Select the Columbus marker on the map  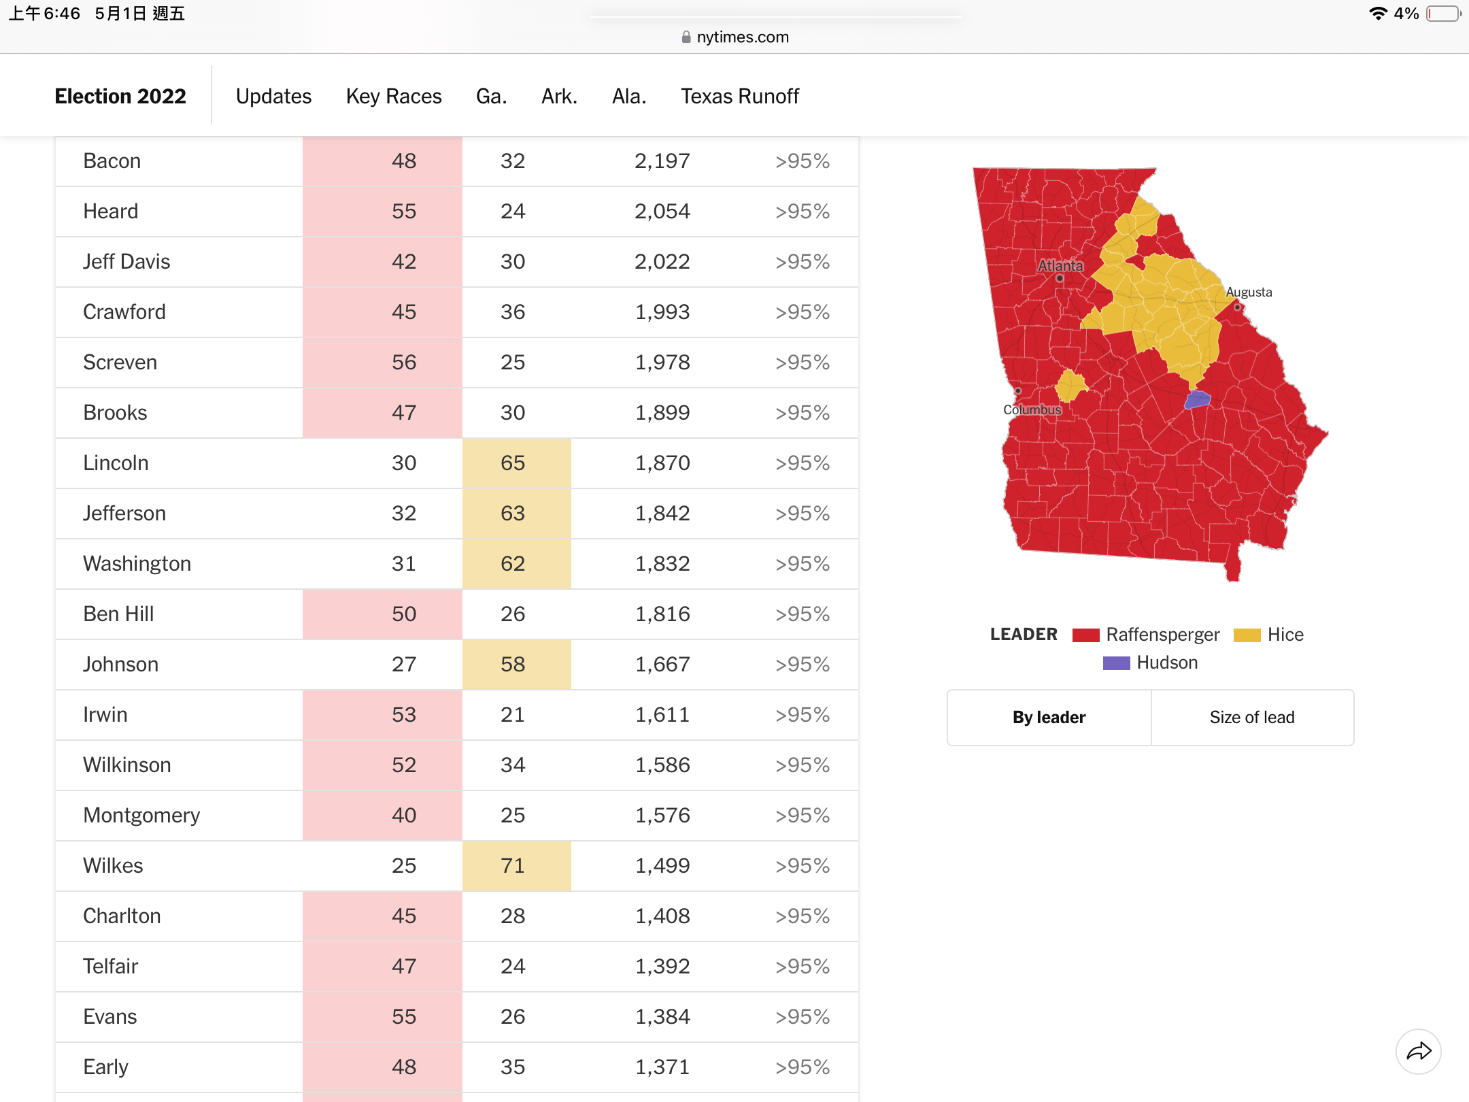(x=1018, y=391)
